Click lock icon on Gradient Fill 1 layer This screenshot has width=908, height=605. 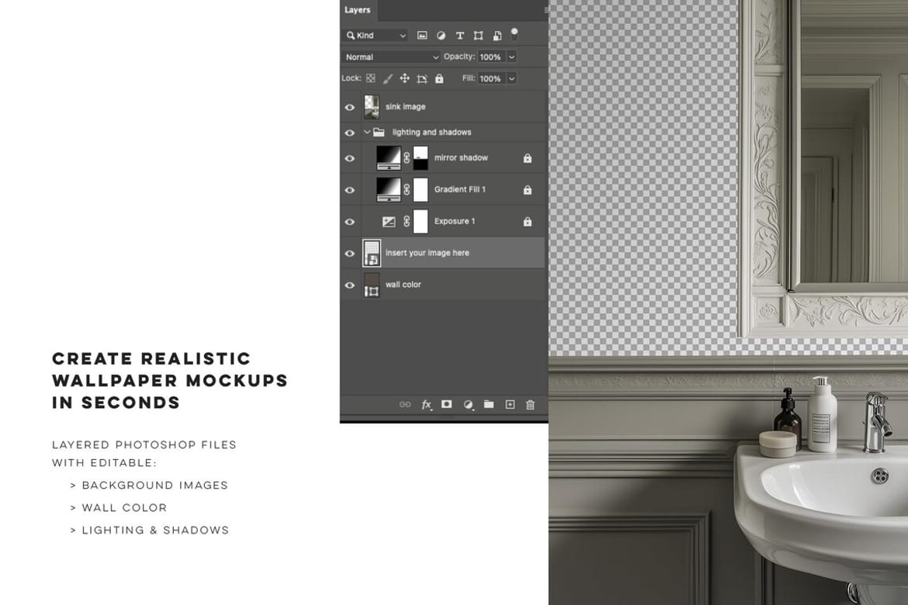click(528, 190)
